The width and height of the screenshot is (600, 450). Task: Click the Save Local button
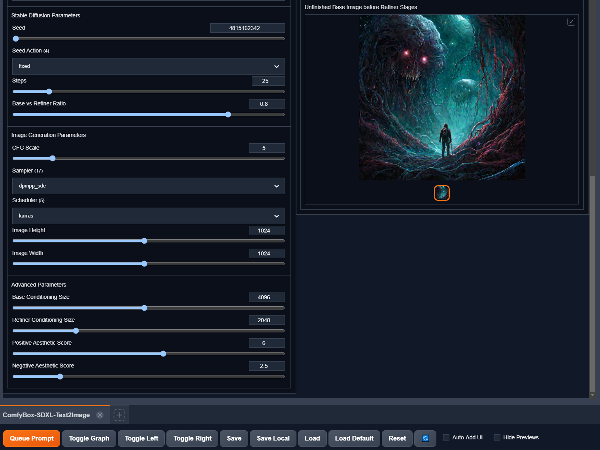pos(273,438)
